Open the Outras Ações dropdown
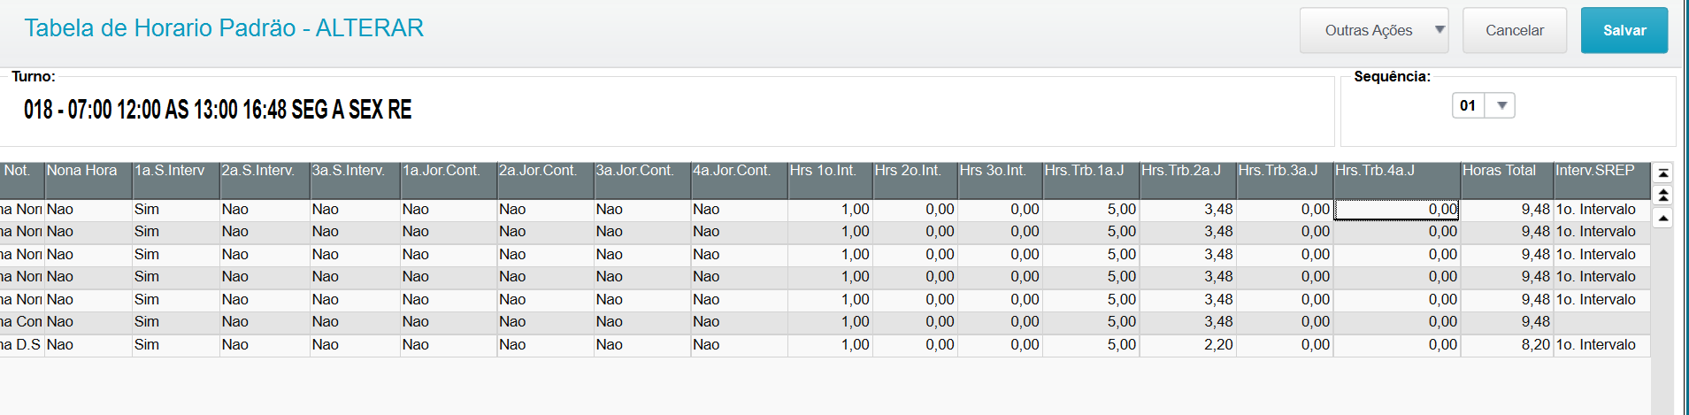Image resolution: width=1689 pixels, height=415 pixels. pos(1373,30)
